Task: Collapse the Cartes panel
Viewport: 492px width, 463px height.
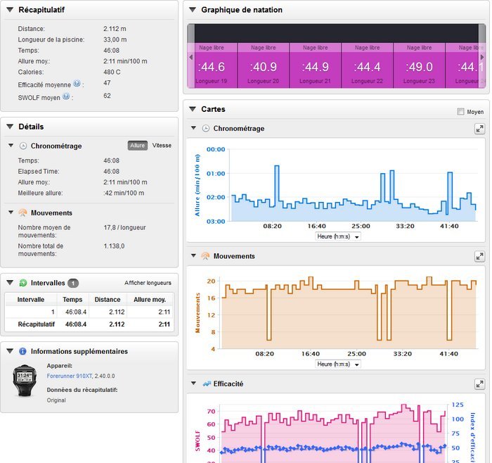Action: click(x=193, y=109)
